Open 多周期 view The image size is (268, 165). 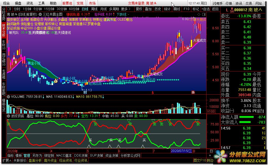pyautogui.click(x=114, y=9)
